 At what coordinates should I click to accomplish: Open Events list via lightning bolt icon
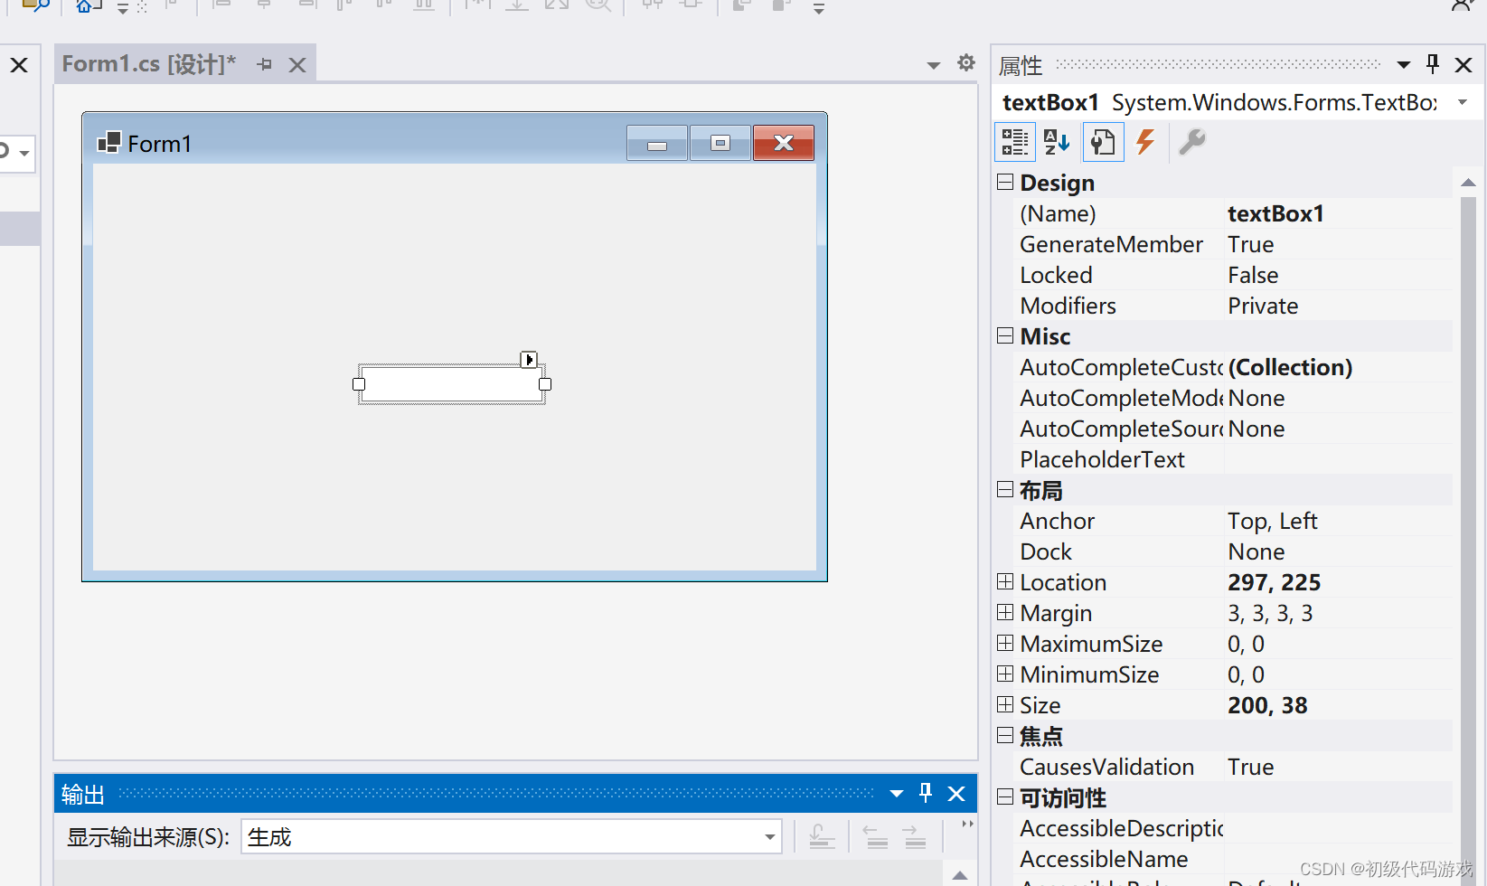tap(1145, 142)
